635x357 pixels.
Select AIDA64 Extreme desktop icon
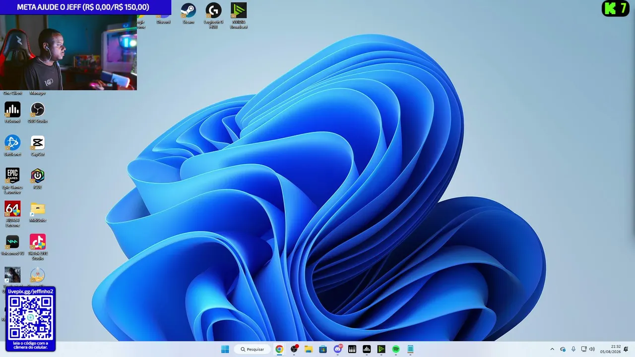[x=12, y=214]
